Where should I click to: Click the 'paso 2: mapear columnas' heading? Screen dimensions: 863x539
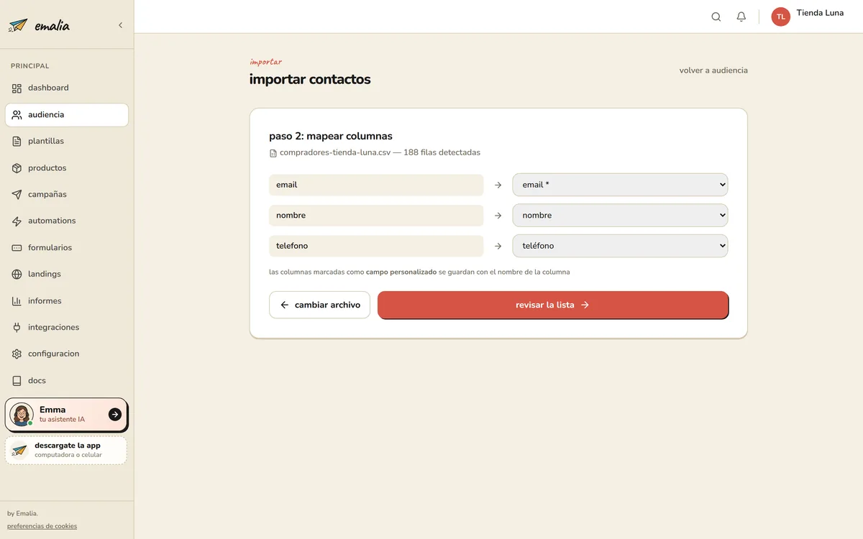pyautogui.click(x=331, y=136)
